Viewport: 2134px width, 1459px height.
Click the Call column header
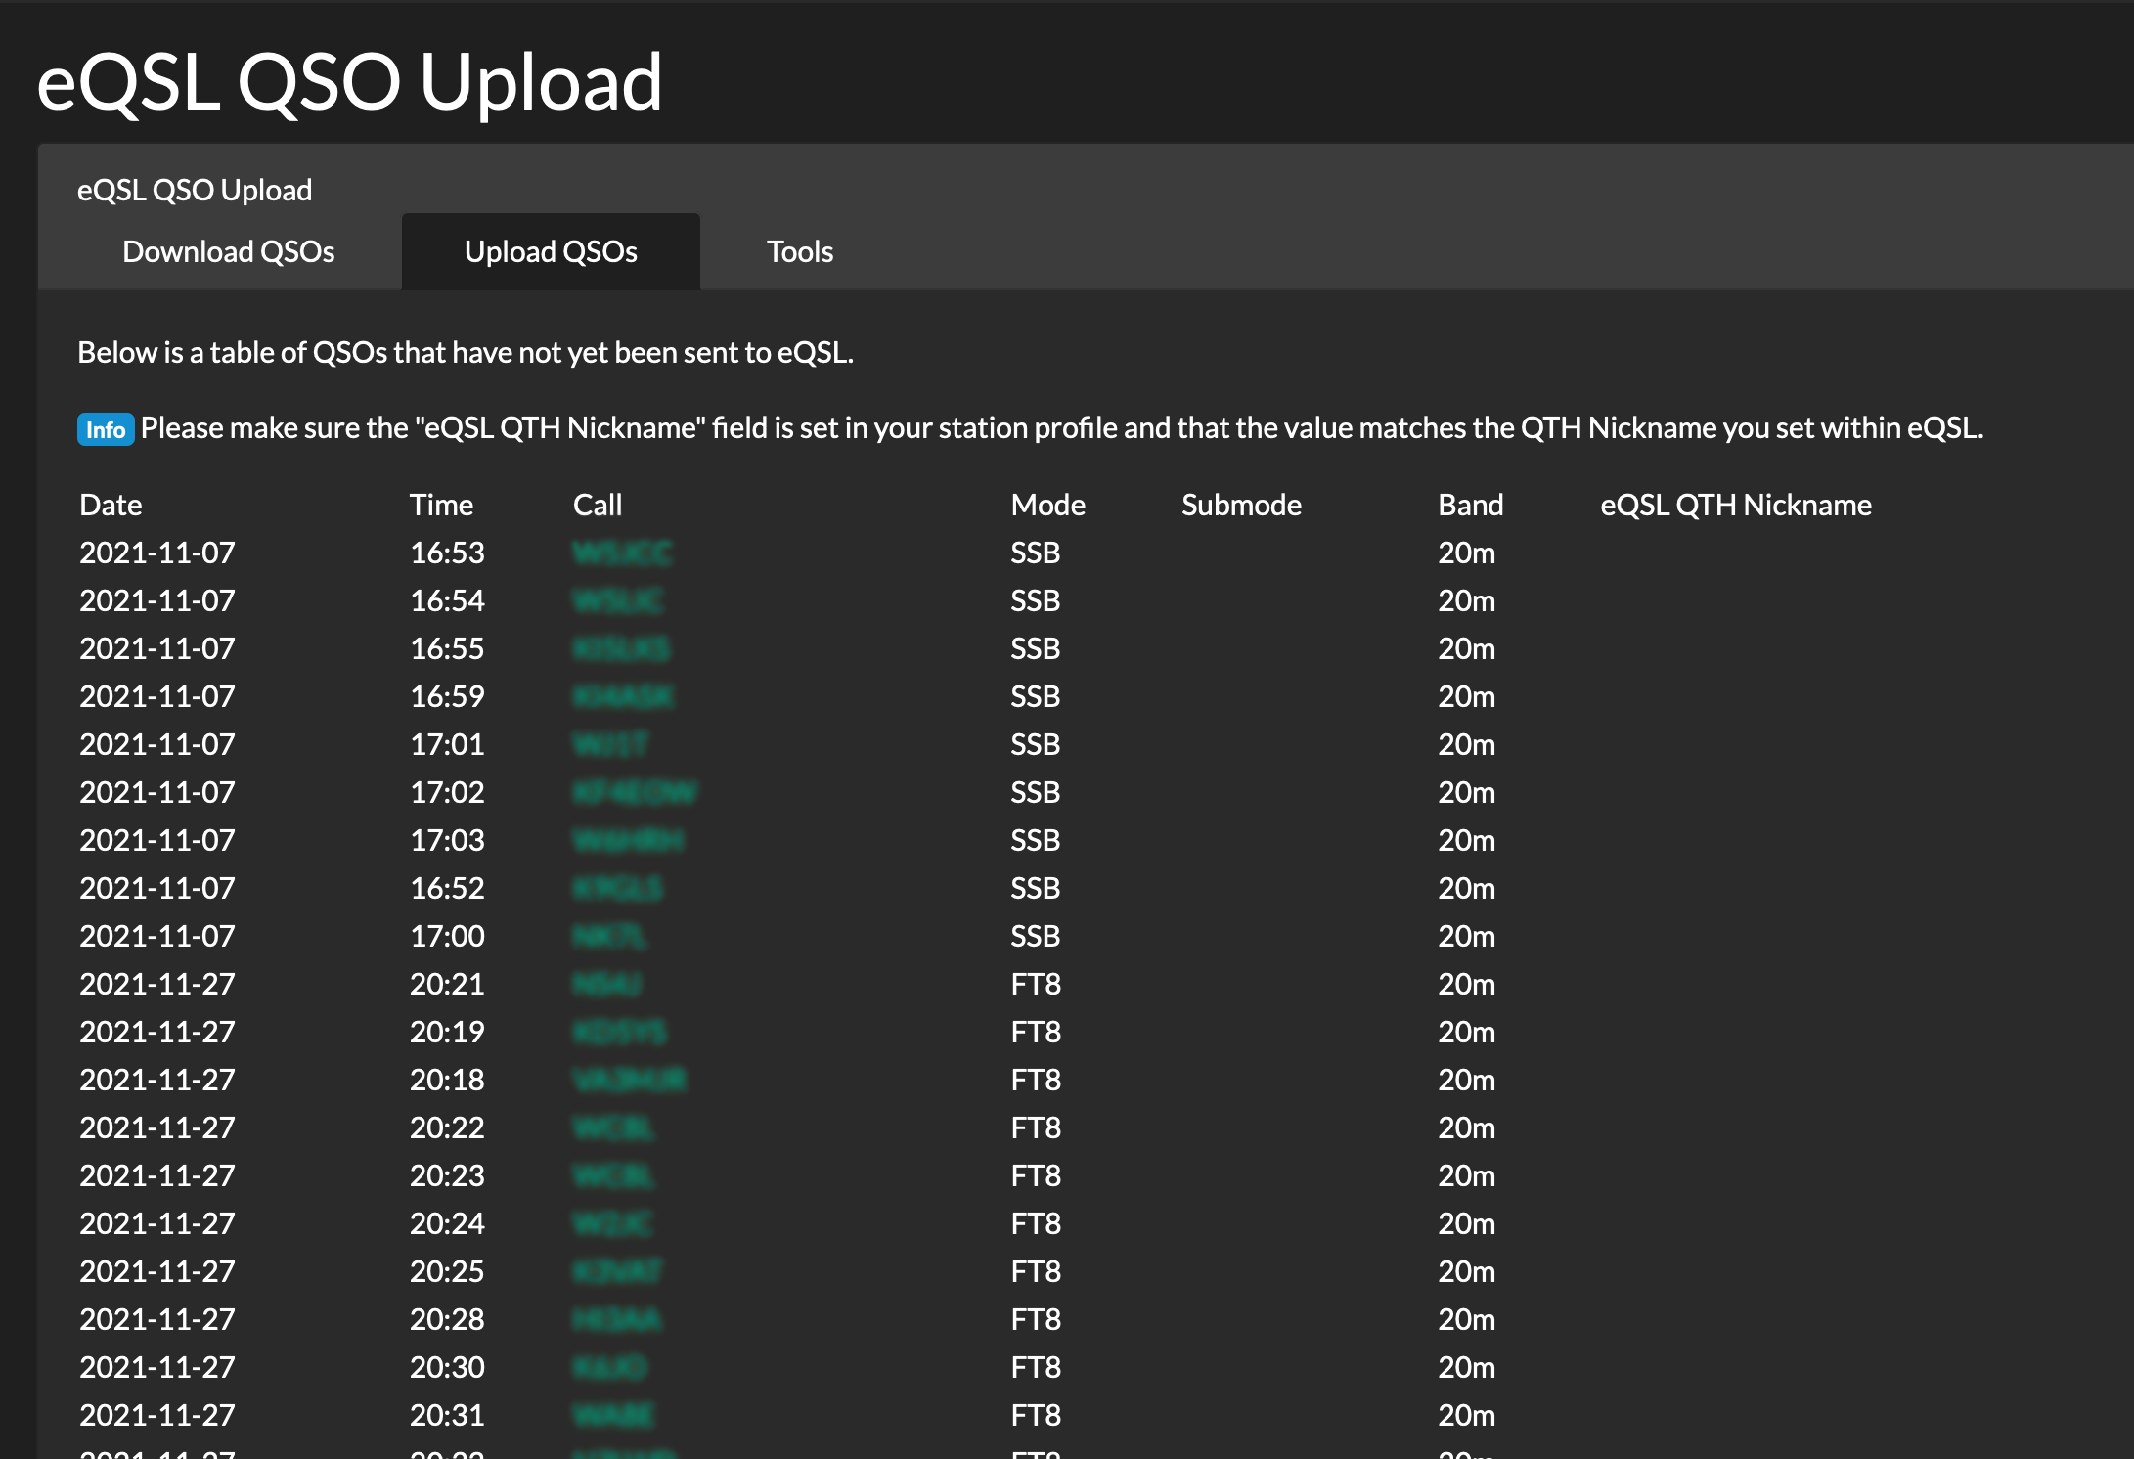pos(597,504)
